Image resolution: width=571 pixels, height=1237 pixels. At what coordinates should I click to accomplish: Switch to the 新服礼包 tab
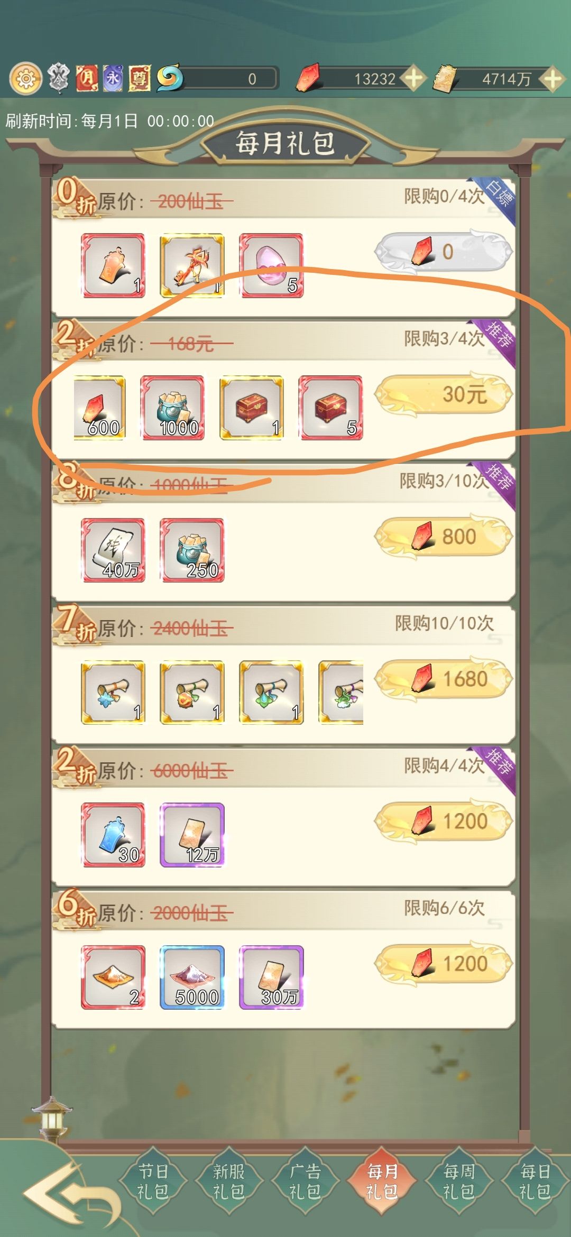click(229, 1181)
